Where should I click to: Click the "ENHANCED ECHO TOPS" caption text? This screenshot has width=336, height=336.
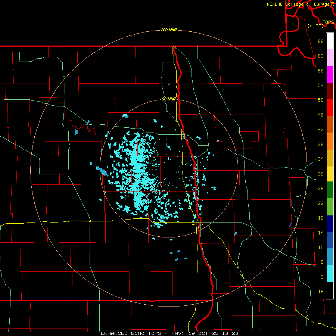(131, 333)
